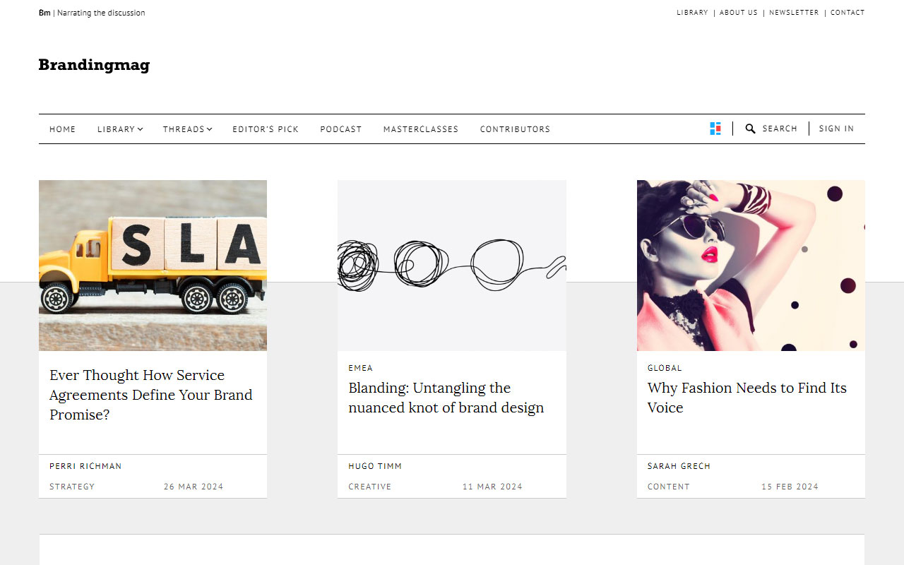This screenshot has height=565, width=904.
Task: Go to the Home menu item
Action: (x=62, y=129)
